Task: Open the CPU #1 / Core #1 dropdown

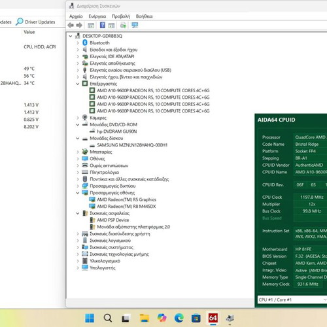Action: click(292, 300)
